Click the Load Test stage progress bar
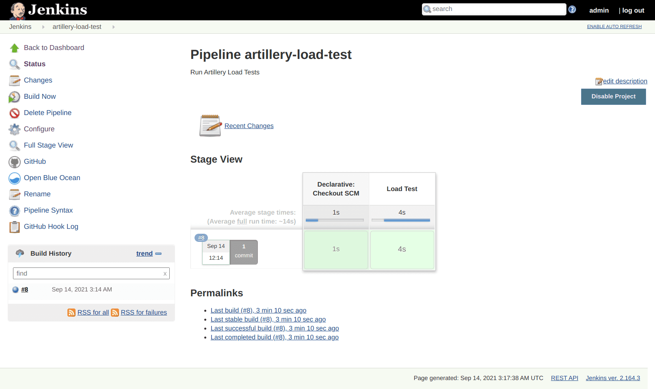 [x=402, y=220]
